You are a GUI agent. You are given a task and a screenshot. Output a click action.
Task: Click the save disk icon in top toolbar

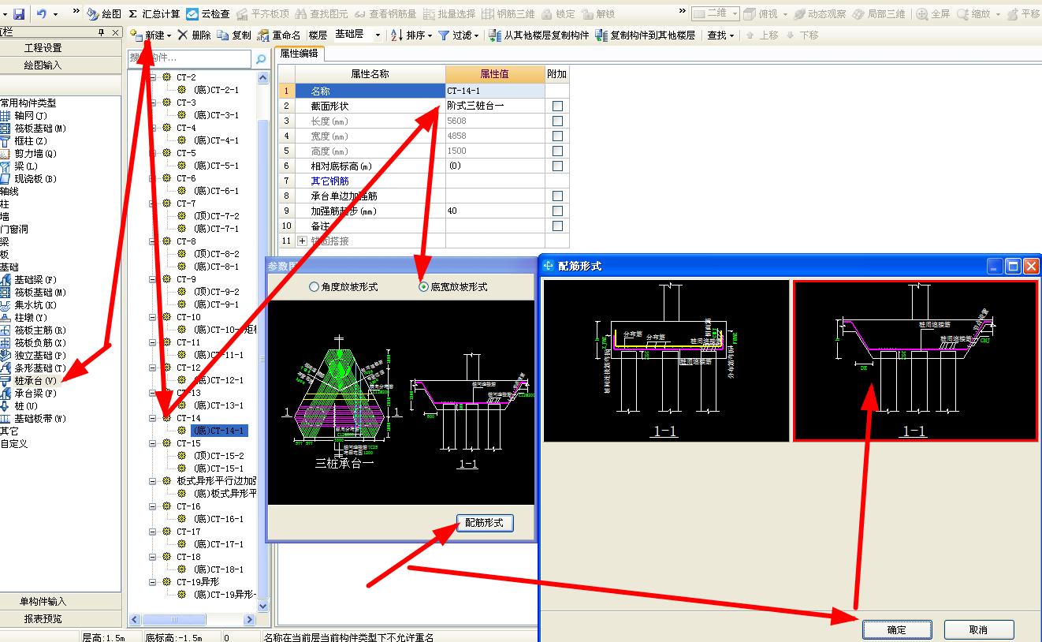18,14
